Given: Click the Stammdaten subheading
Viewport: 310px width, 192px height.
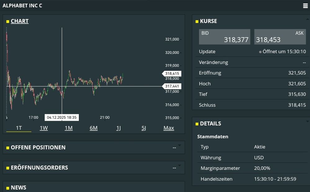Looking at the screenshot, I should pos(213,137).
